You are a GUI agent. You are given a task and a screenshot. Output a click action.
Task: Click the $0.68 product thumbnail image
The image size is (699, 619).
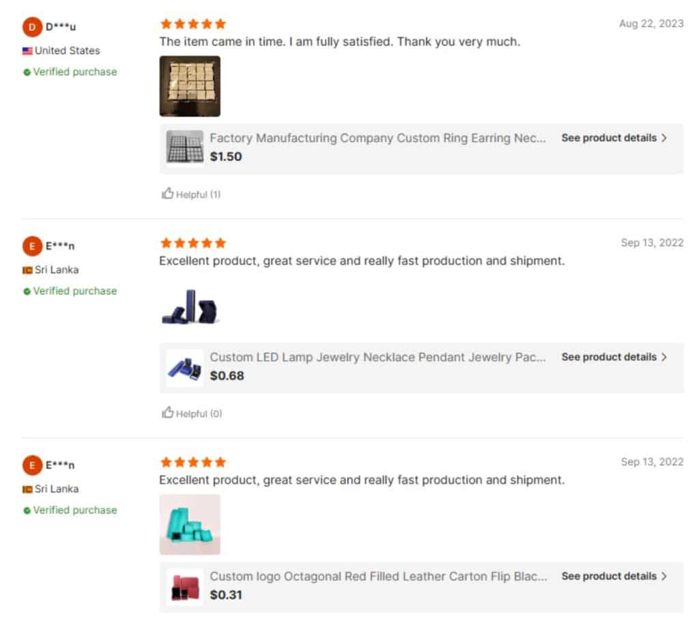184,368
